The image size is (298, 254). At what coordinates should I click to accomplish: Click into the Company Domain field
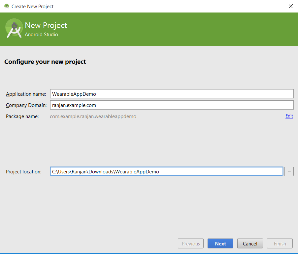172,105
